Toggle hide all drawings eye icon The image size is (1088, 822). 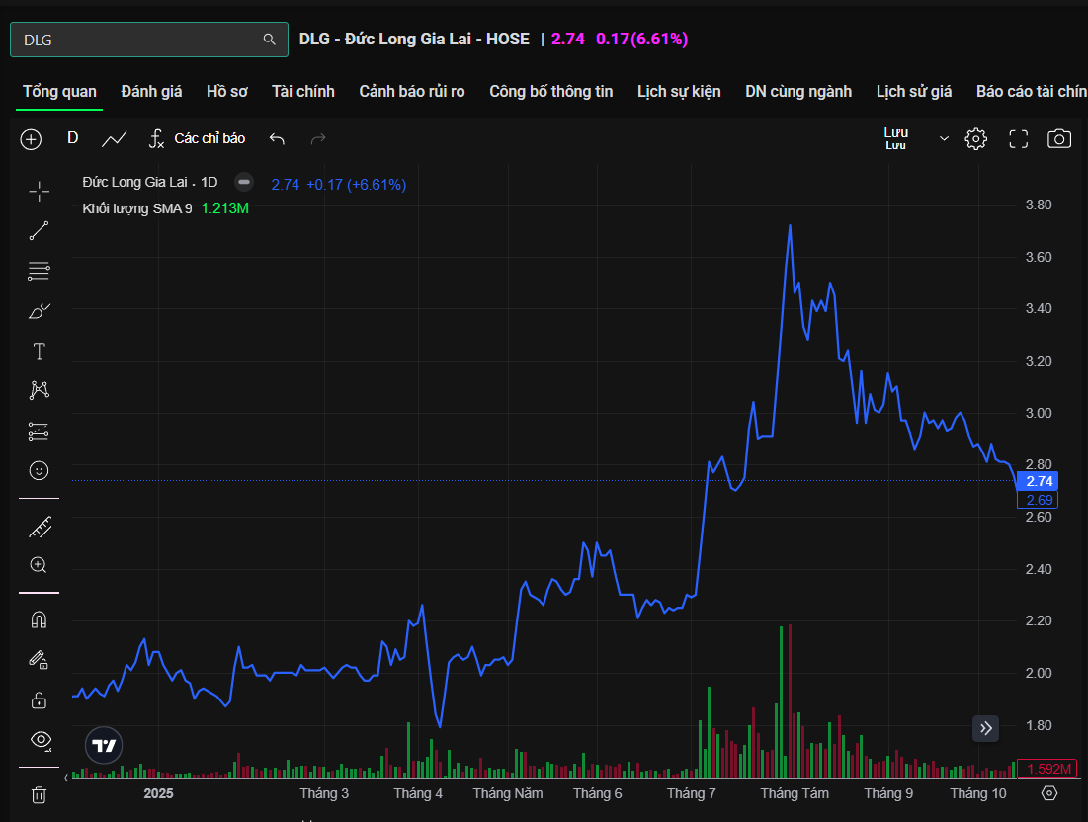(x=39, y=739)
